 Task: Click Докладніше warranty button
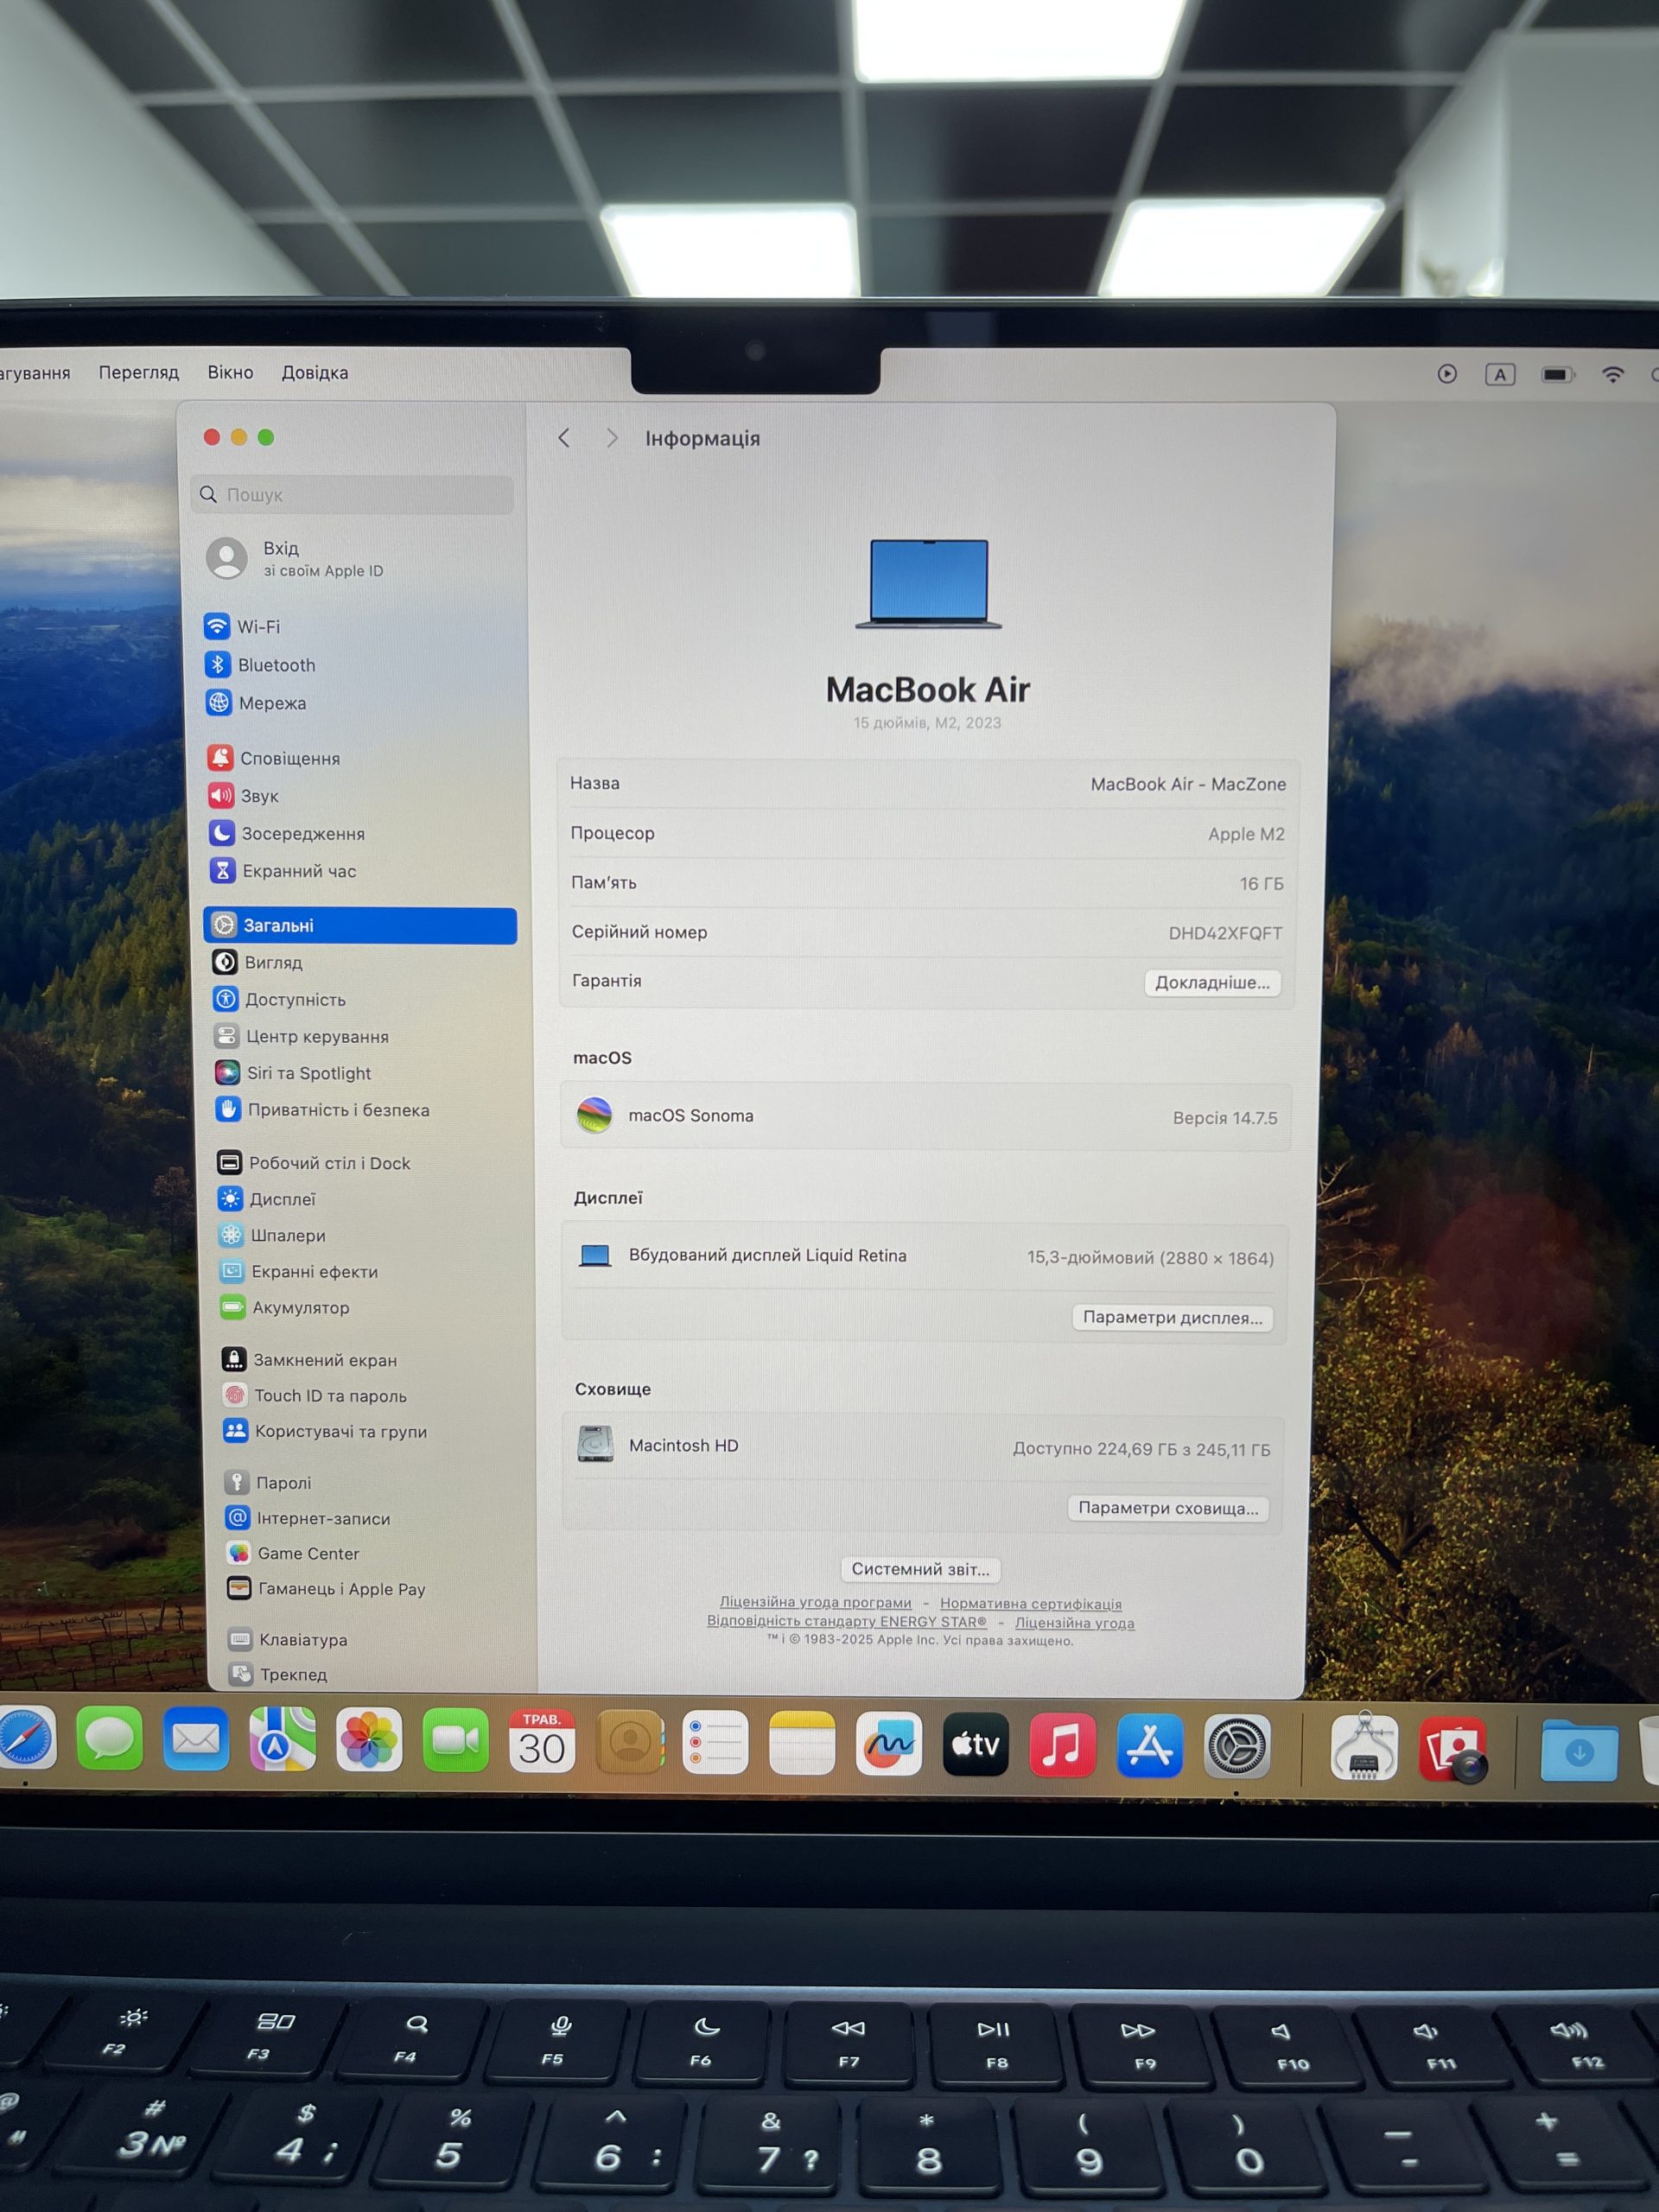click(1212, 983)
